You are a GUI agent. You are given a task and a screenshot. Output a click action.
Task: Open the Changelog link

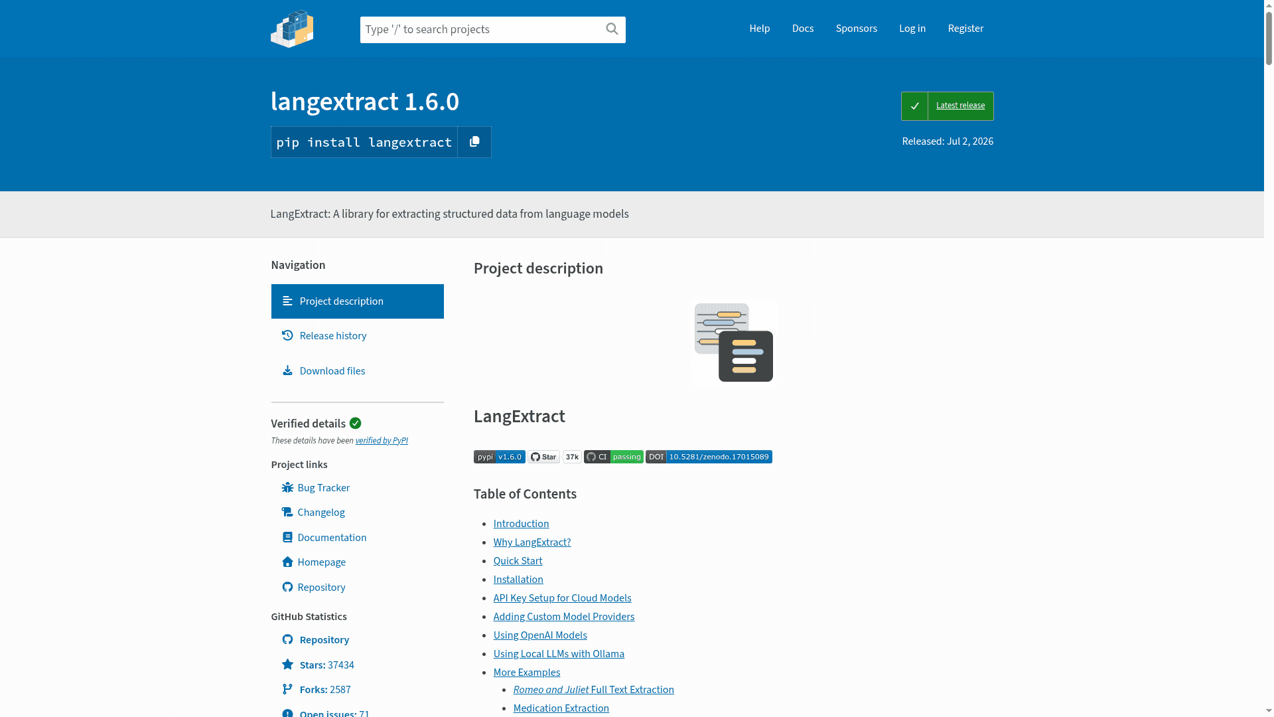coord(321,513)
